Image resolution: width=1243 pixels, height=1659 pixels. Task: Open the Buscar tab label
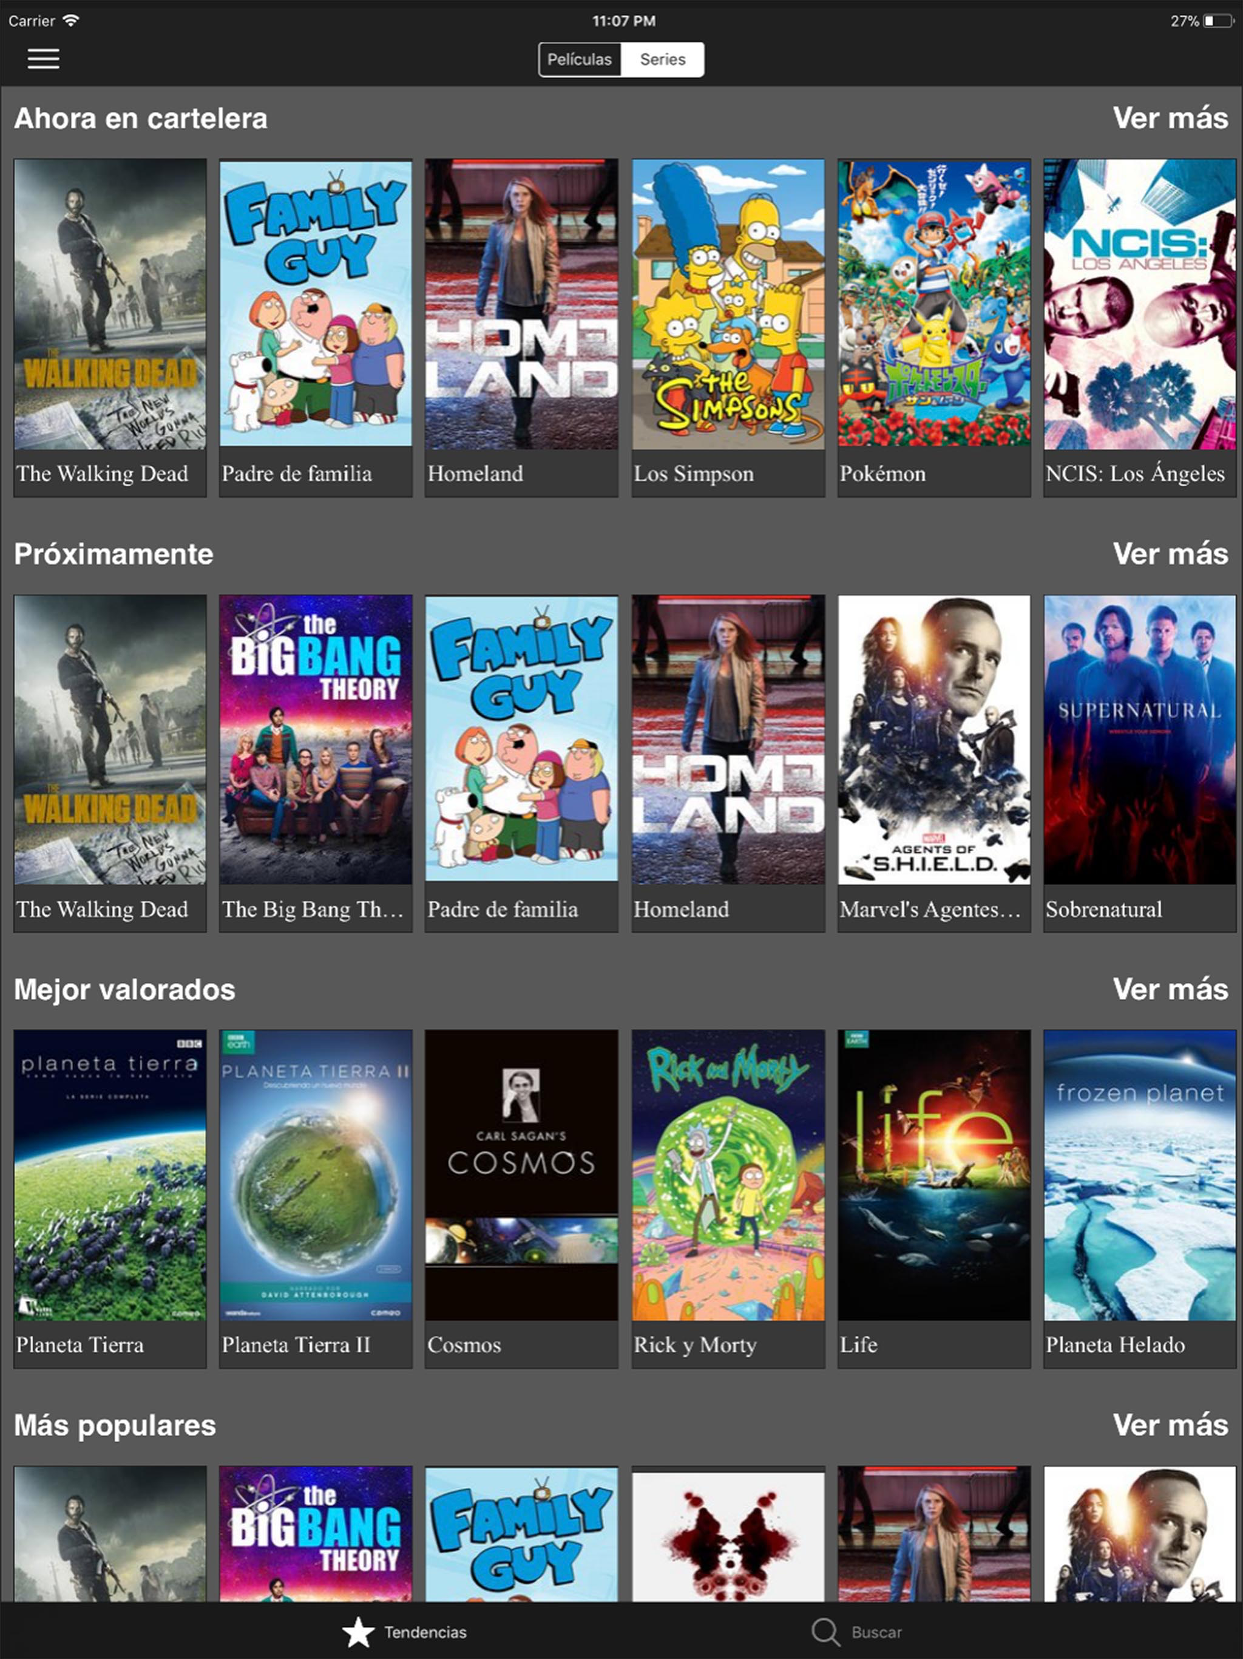click(x=876, y=1632)
